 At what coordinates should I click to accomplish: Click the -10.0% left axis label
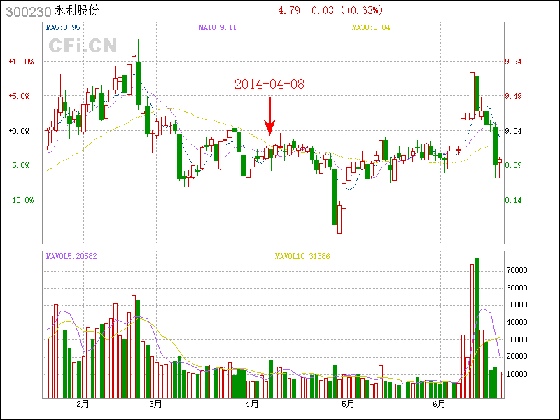tap(21, 200)
